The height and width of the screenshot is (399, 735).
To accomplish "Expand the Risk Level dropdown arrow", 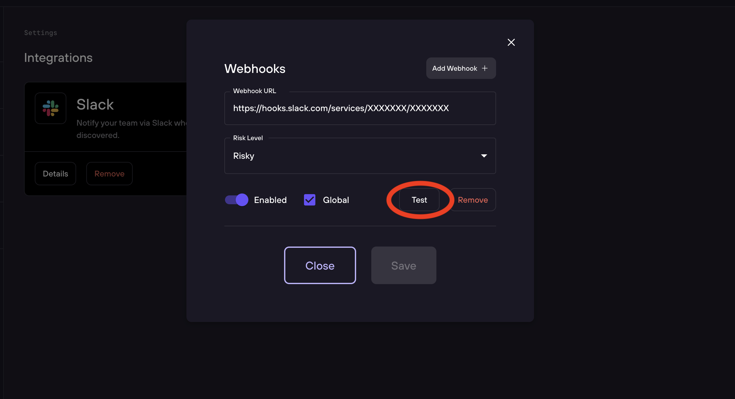I will (484, 156).
